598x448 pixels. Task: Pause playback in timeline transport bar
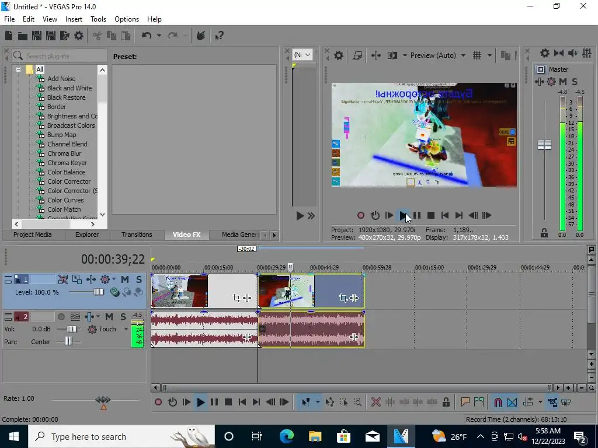(214, 402)
